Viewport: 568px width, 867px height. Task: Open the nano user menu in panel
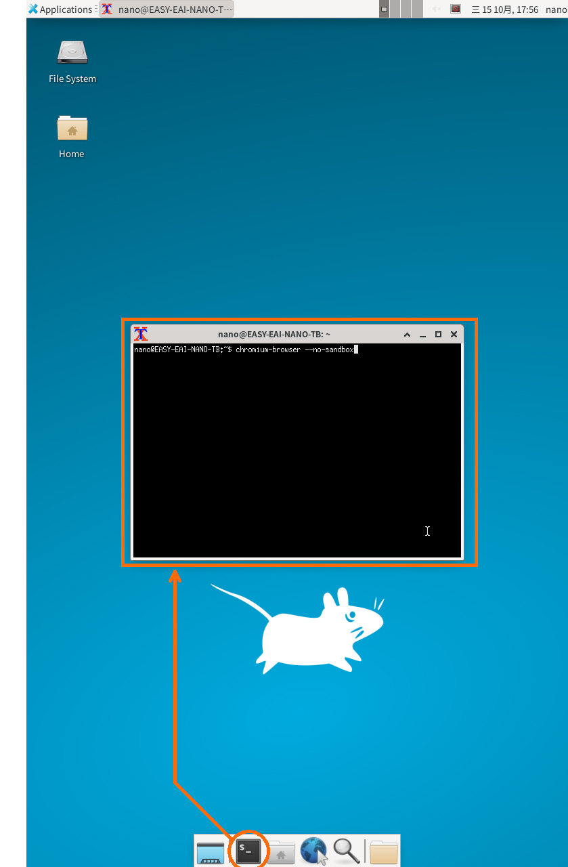(x=556, y=9)
